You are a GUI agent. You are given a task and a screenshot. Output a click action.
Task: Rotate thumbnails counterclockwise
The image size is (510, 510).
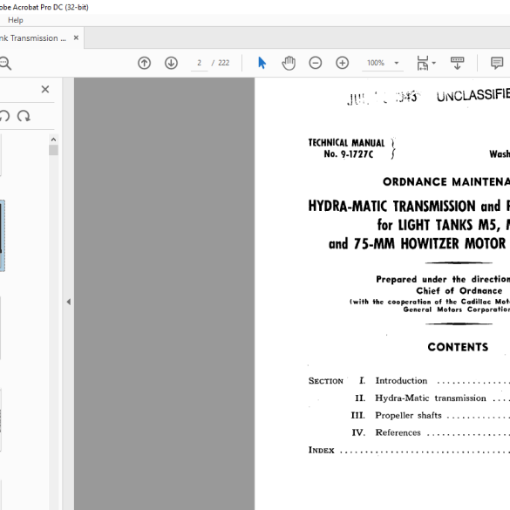pos(4,116)
